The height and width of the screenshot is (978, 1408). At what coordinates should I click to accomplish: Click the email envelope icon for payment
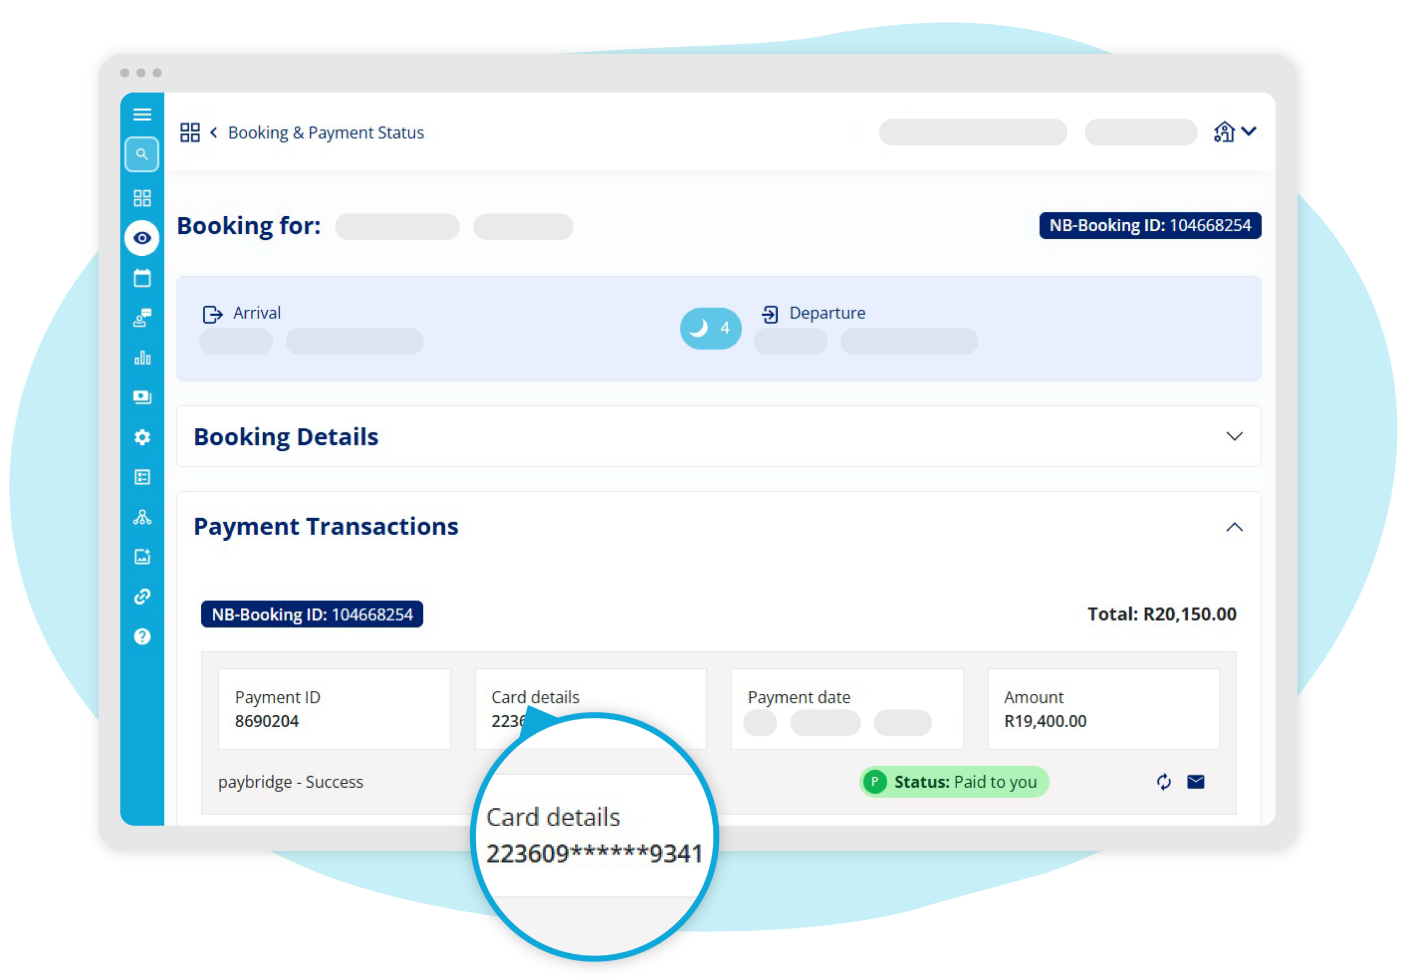click(x=1195, y=781)
